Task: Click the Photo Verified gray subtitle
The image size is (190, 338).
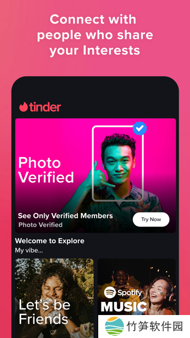Action: (x=40, y=225)
